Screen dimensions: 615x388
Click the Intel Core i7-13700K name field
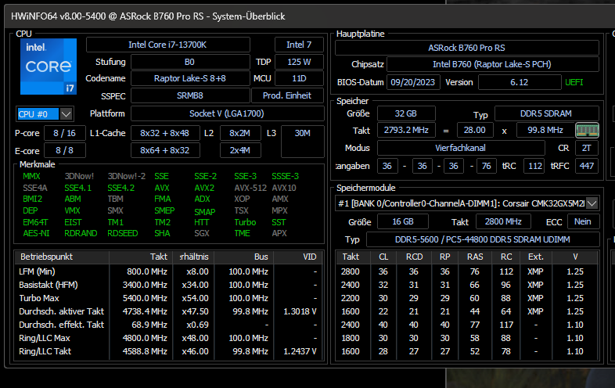(x=168, y=45)
